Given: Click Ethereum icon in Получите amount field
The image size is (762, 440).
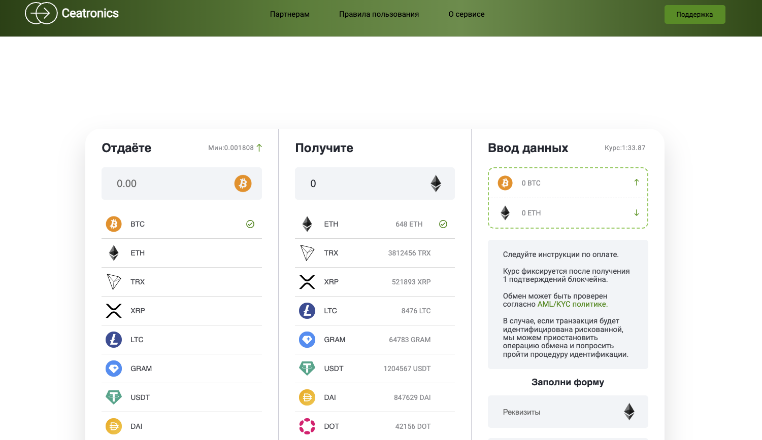Looking at the screenshot, I should (436, 184).
